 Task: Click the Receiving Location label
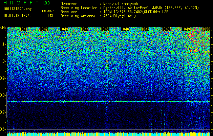(x=79, y=8)
